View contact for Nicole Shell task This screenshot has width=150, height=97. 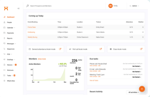[94, 66]
